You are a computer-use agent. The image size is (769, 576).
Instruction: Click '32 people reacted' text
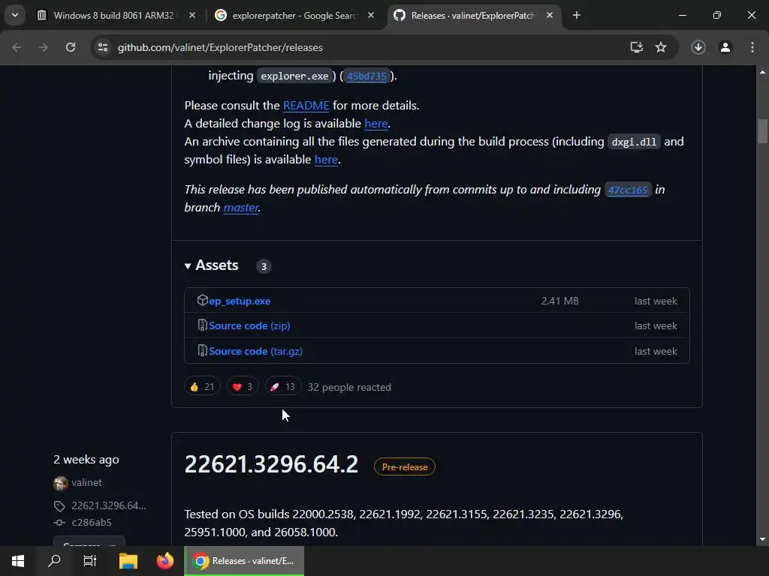coord(349,387)
